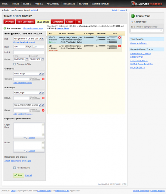Image resolution: width=166 pixels, height=194 pixels.
Task: Open the TIMESHEETS menu
Action: pyautogui.click(x=69, y=4)
